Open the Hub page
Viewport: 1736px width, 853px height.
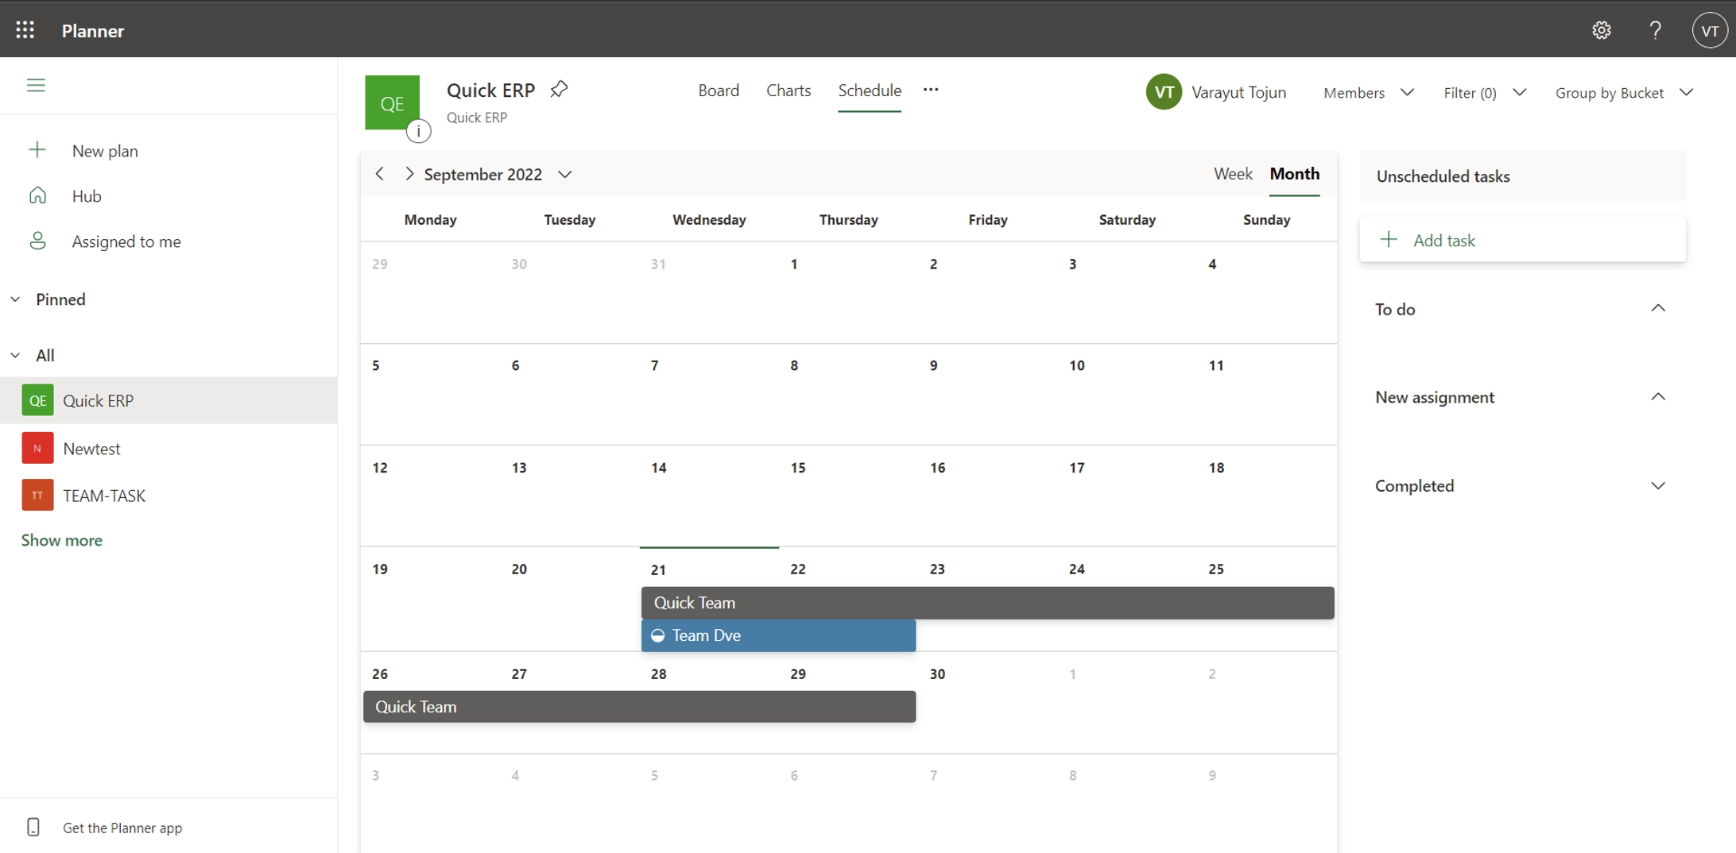point(87,196)
